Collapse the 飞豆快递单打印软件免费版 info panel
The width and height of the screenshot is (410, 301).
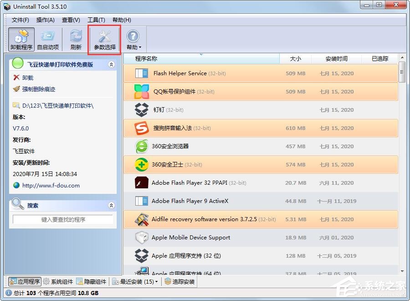111,64
